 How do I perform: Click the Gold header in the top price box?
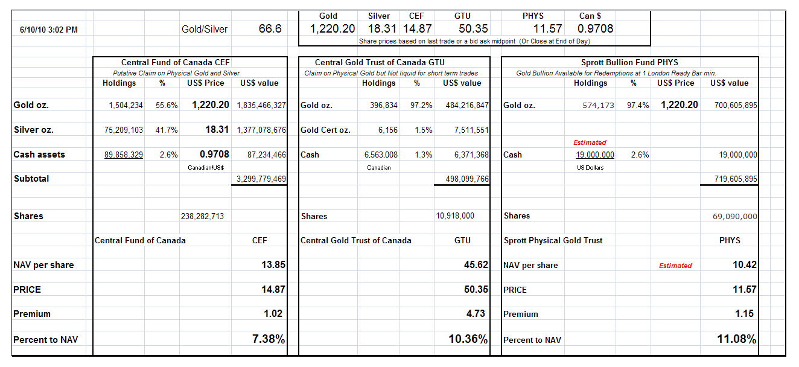328,16
